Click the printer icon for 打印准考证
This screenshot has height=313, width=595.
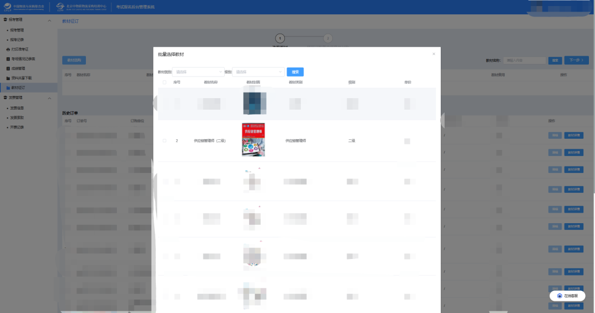point(8,50)
